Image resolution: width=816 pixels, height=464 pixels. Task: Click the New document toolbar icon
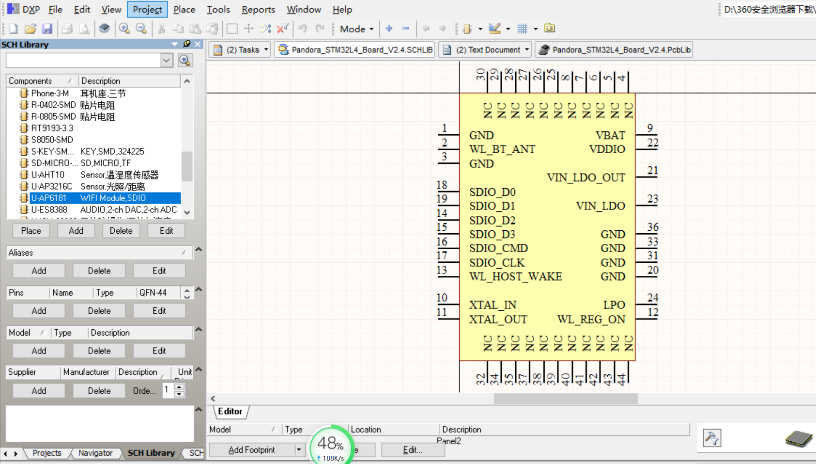click(14, 29)
